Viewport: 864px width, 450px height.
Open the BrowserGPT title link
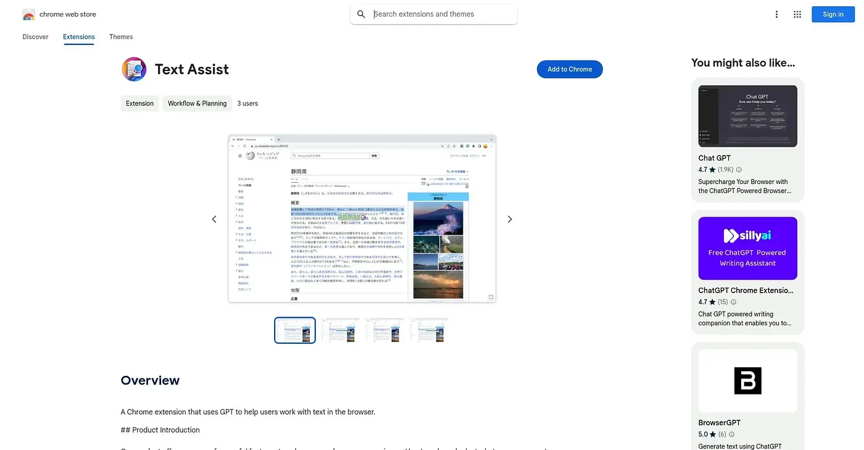(720, 423)
